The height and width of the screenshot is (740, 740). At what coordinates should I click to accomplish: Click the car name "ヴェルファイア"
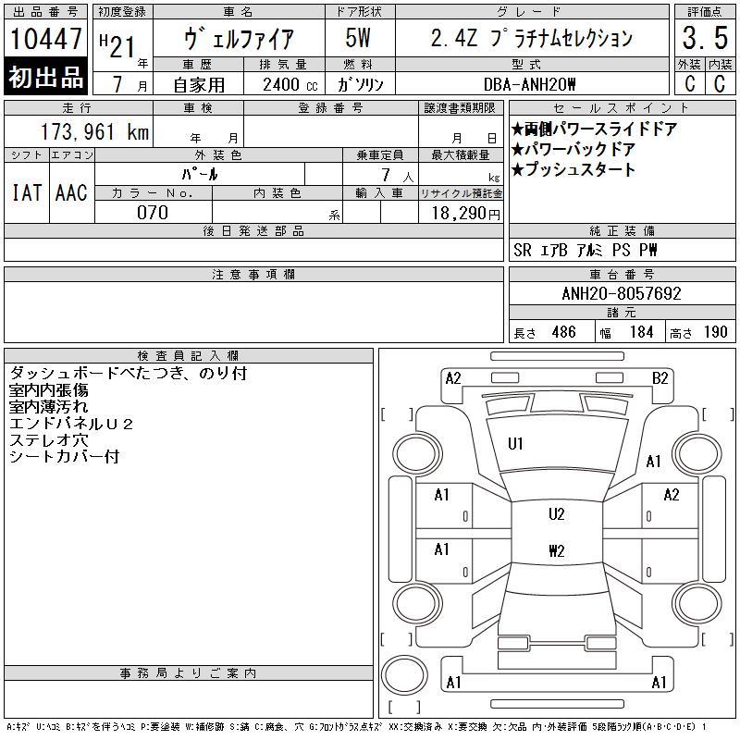click(x=239, y=38)
